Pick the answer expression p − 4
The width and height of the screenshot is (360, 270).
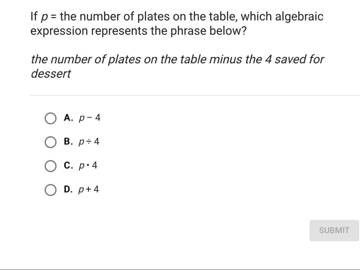click(89, 118)
